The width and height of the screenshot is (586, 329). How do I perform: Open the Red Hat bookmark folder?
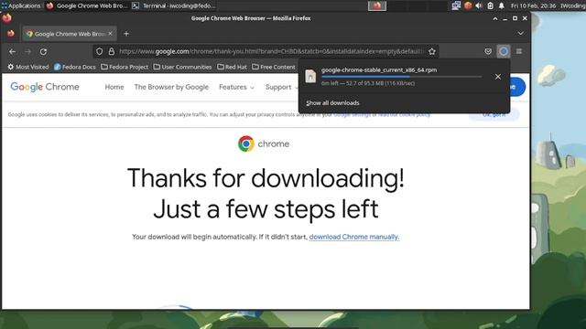pyautogui.click(x=232, y=67)
